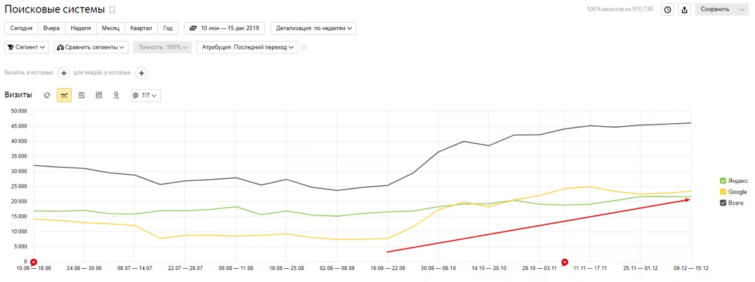Select the Сегодня period tab
The height and width of the screenshot is (282, 755).
21,28
